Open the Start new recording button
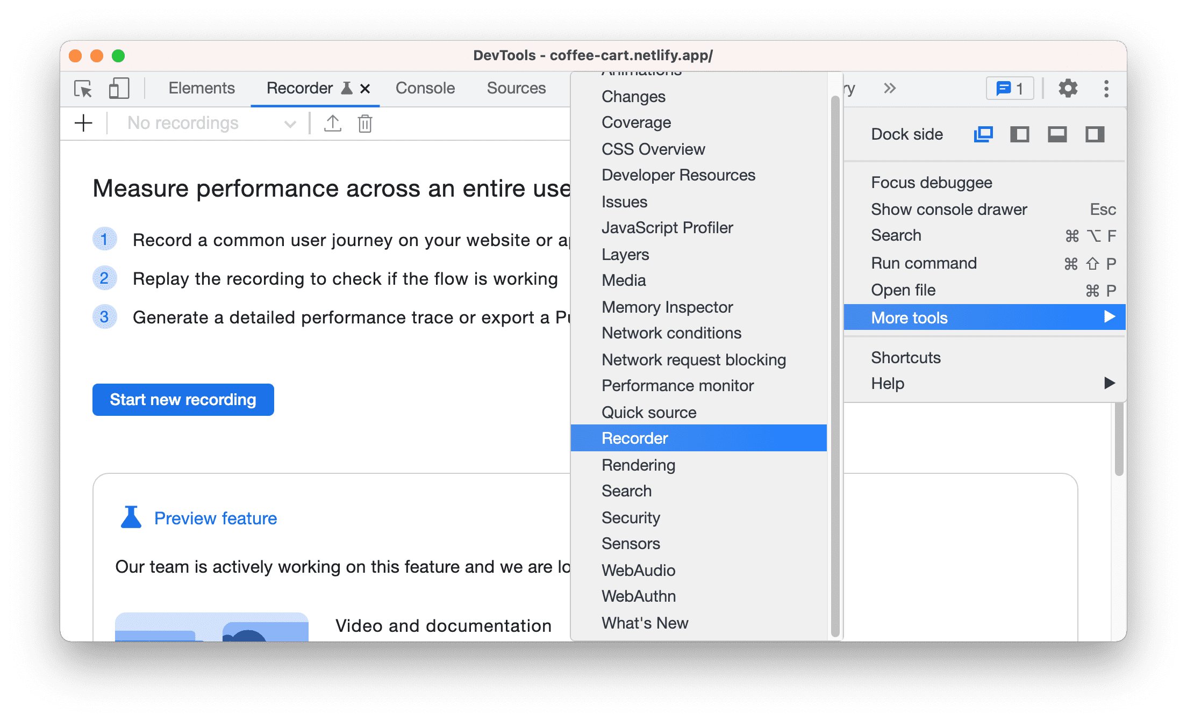The width and height of the screenshot is (1187, 721). (185, 399)
